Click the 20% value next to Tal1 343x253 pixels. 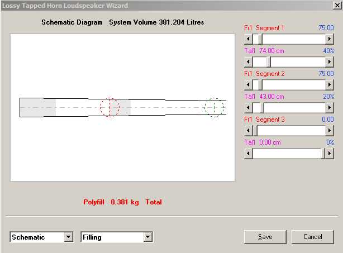coord(328,97)
